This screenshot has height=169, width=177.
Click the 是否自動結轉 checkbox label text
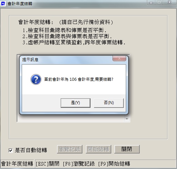point(31,150)
